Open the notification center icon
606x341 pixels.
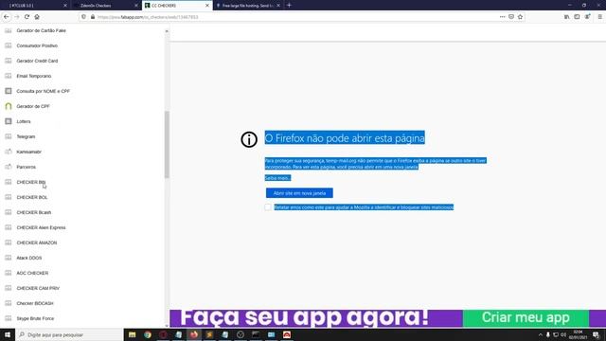(x=596, y=334)
